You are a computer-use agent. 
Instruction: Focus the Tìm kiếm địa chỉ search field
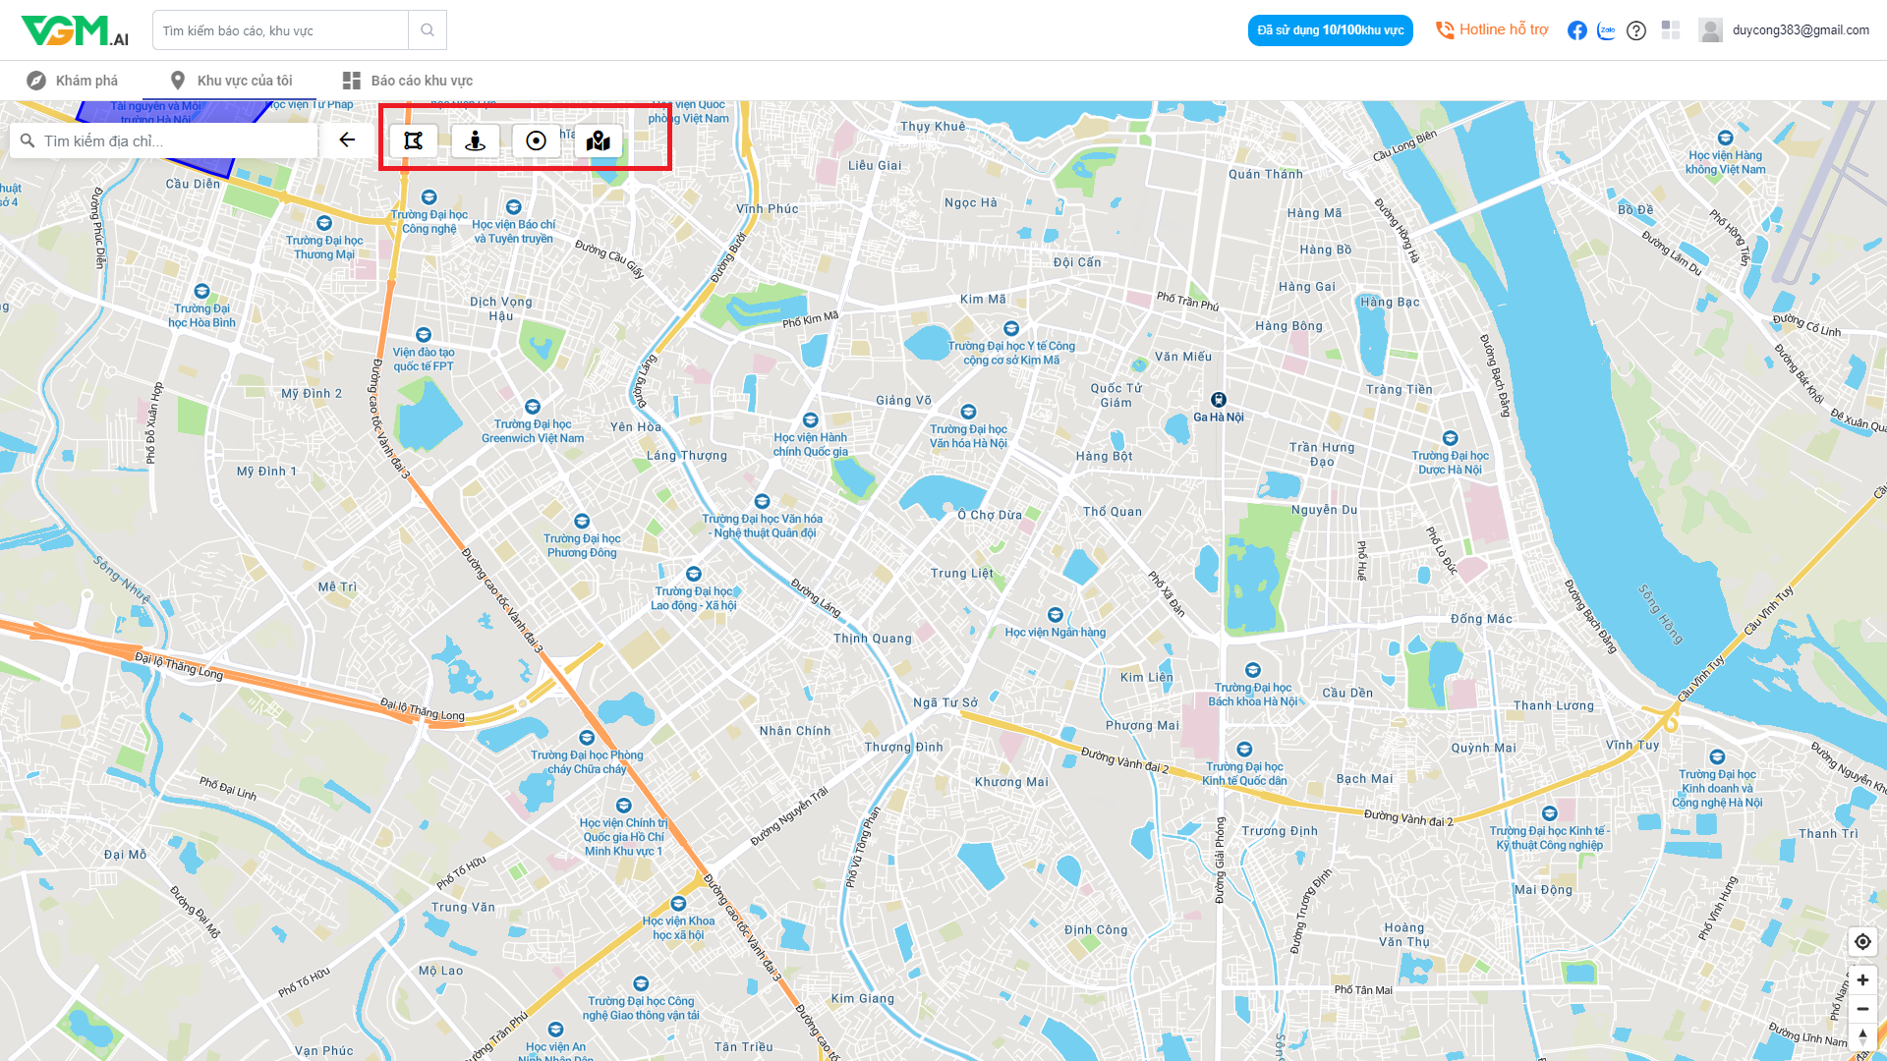click(x=172, y=140)
